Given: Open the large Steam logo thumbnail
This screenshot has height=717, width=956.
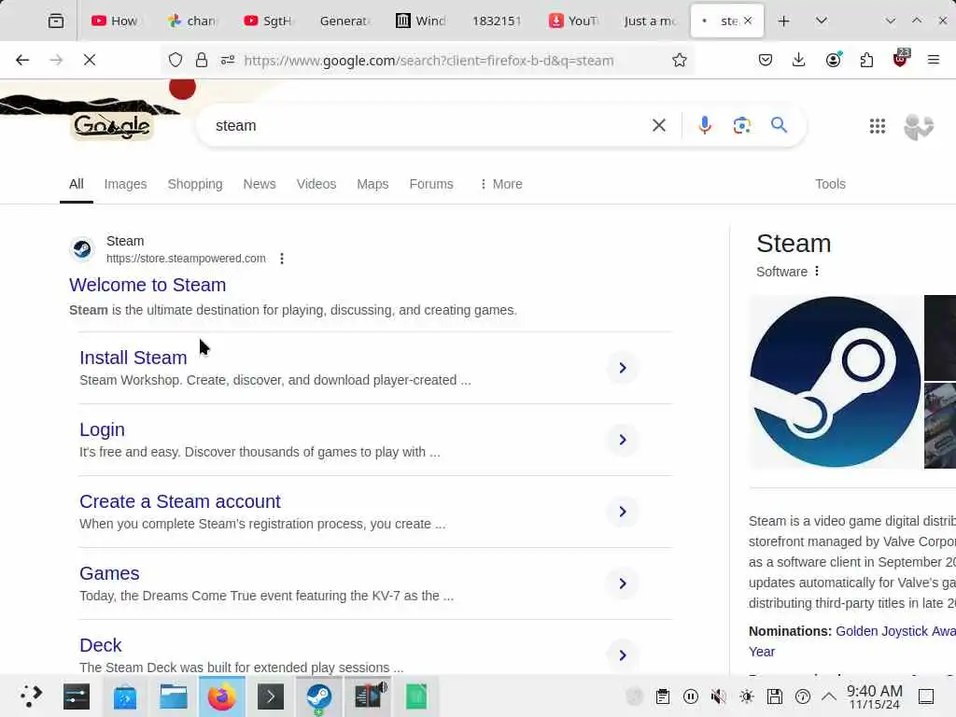Looking at the screenshot, I should (836, 382).
